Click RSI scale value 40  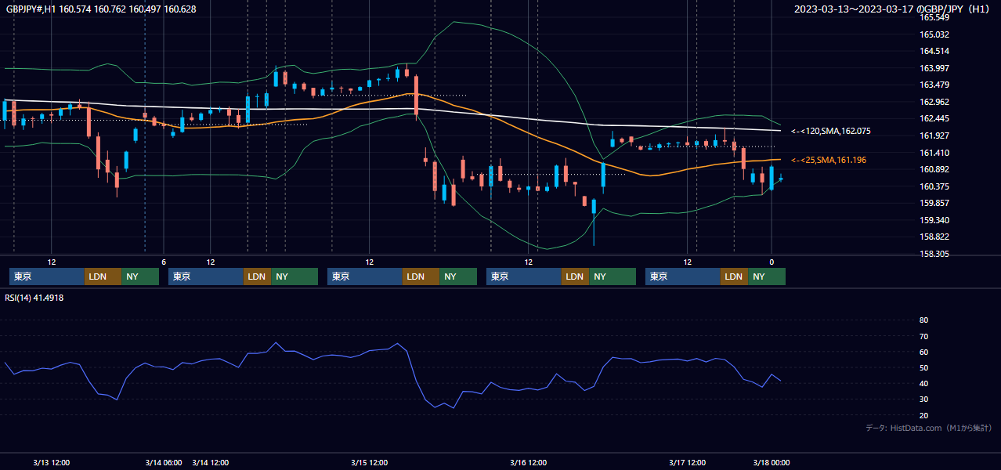click(x=923, y=383)
